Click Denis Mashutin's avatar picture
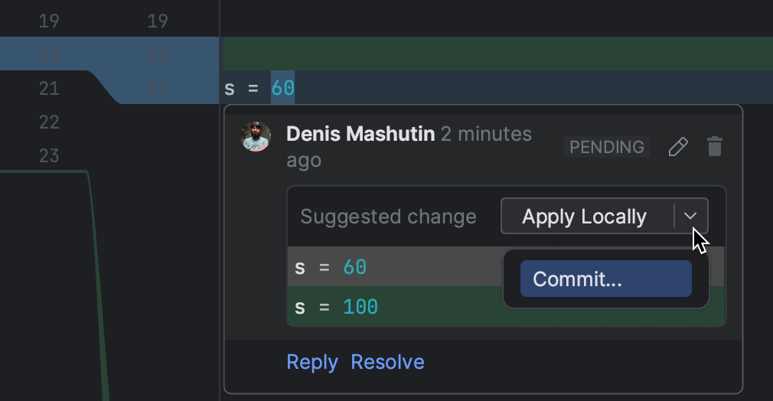 [x=256, y=136]
